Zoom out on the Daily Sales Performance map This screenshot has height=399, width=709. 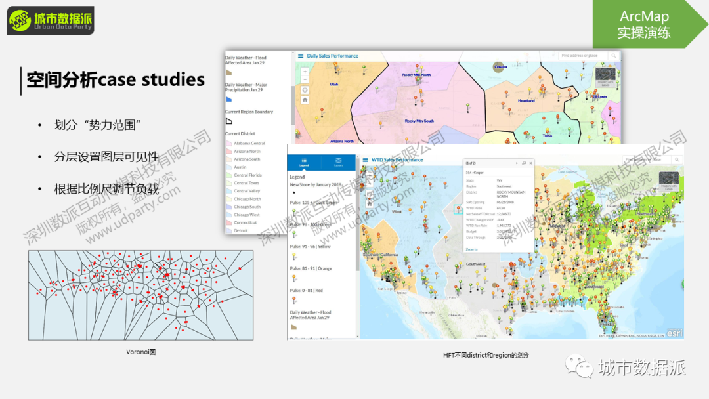(x=305, y=79)
